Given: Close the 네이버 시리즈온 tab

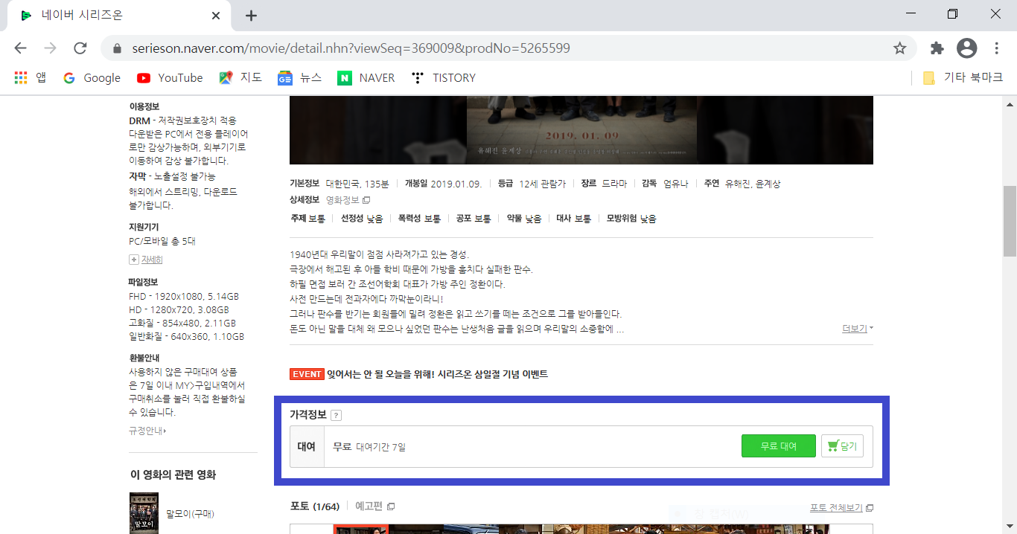Looking at the screenshot, I should (x=216, y=16).
